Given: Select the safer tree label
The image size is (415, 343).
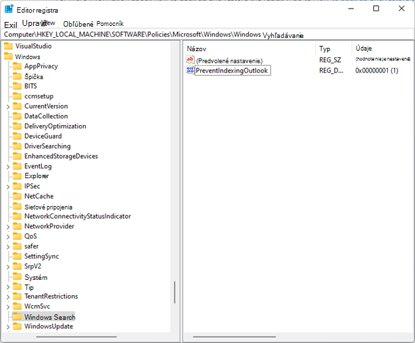Looking at the screenshot, I should tap(31, 246).
